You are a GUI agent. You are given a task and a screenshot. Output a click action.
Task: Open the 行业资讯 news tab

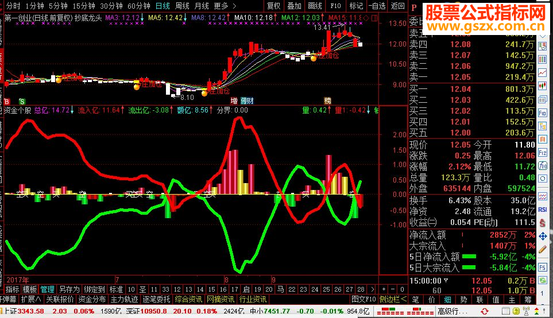[253, 299]
